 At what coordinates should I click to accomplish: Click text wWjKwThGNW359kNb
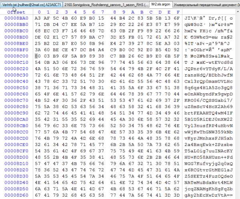tap(209, 132)
